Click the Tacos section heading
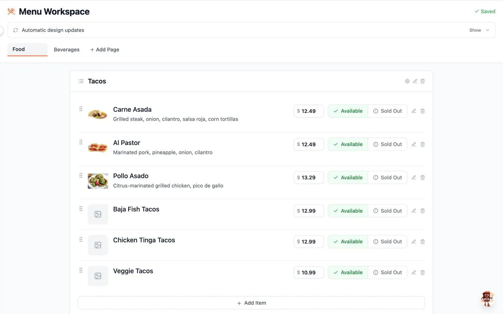Screen dimensions: 503x314 97,81
